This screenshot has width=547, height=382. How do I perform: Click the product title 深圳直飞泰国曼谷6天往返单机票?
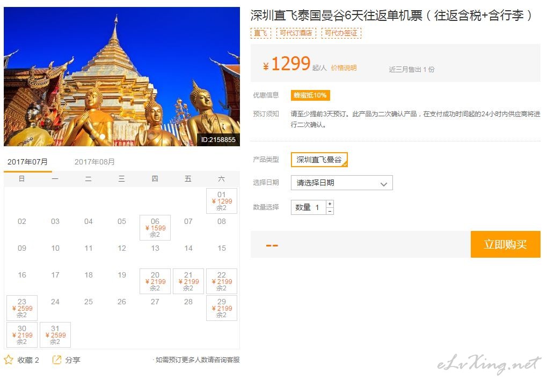[x=391, y=16]
